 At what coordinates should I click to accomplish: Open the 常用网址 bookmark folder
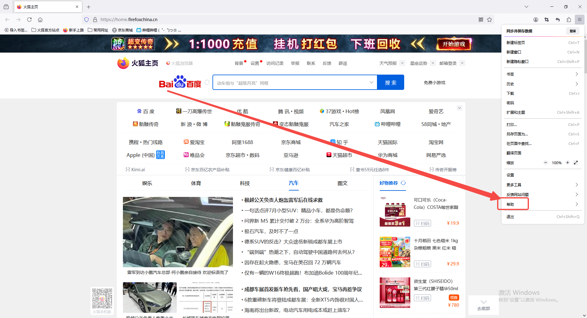tap(98, 30)
